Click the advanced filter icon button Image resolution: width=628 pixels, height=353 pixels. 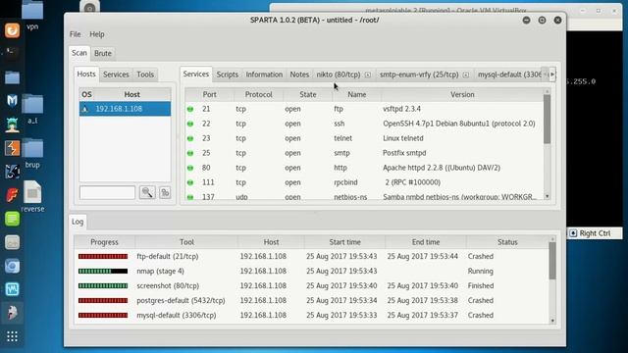[165, 192]
